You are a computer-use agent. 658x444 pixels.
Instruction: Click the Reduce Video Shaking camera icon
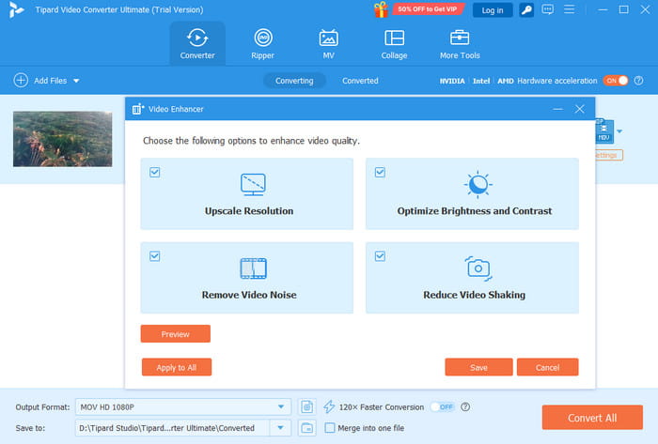point(478,268)
